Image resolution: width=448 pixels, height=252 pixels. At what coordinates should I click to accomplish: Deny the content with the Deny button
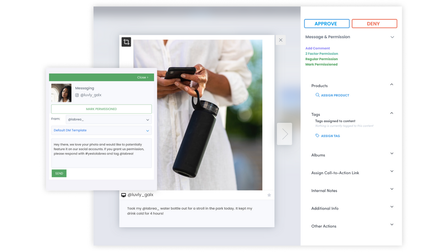coord(374,23)
